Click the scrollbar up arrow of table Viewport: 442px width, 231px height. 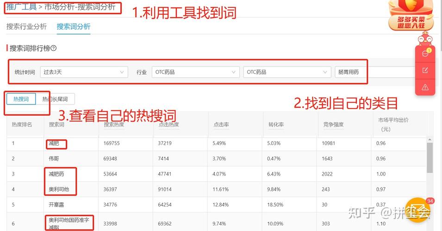(430, 140)
